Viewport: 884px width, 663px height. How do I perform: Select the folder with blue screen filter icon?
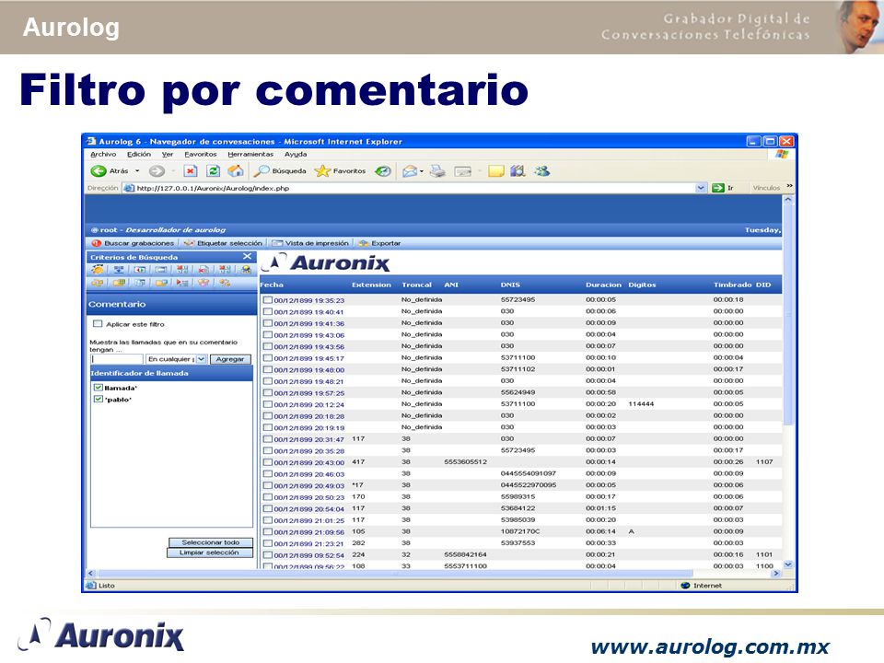pos(161,283)
